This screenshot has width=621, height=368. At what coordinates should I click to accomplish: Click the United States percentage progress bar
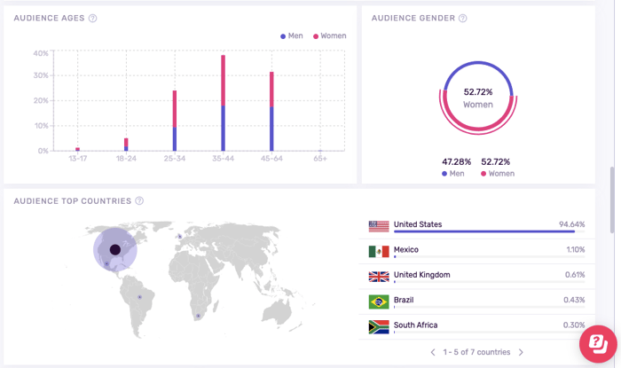coord(483,232)
